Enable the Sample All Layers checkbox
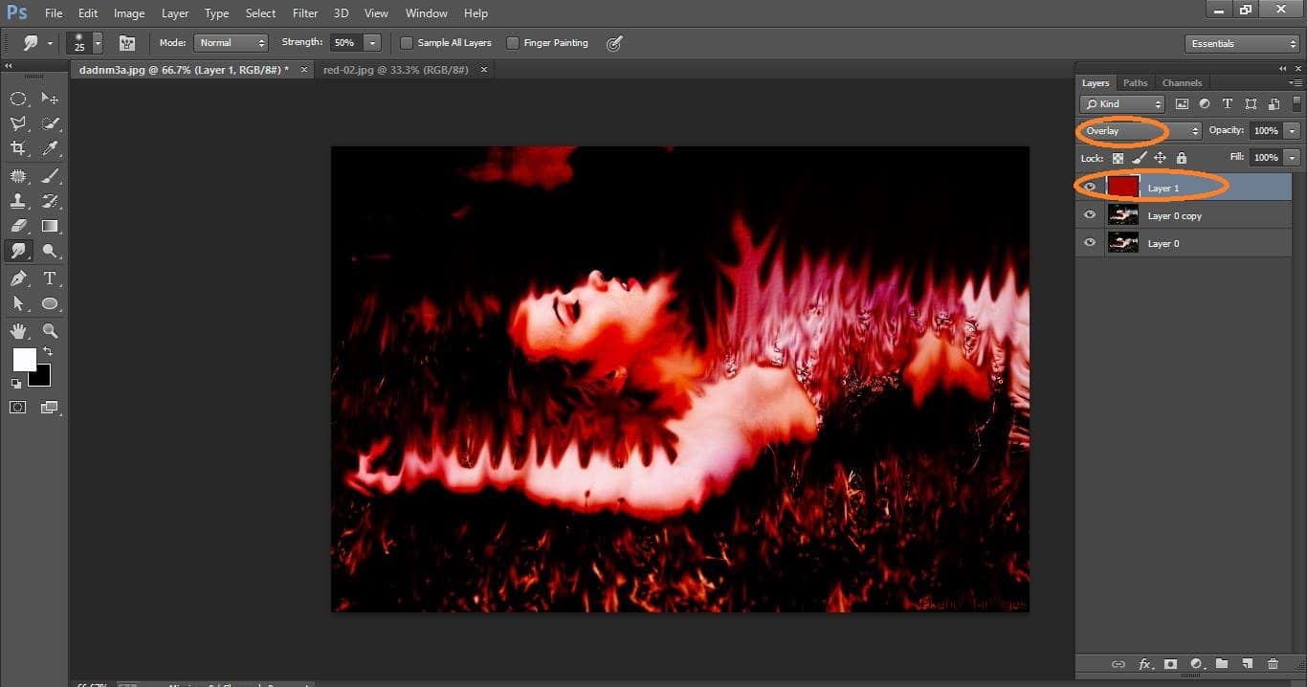Image resolution: width=1307 pixels, height=687 pixels. [407, 43]
